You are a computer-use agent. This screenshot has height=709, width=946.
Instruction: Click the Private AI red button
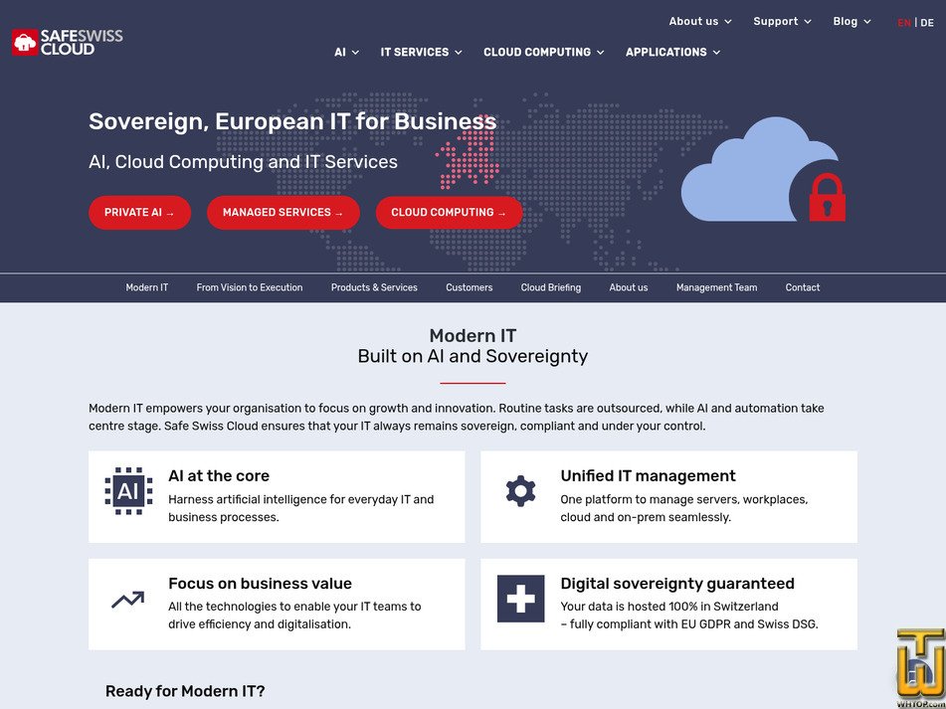139,212
